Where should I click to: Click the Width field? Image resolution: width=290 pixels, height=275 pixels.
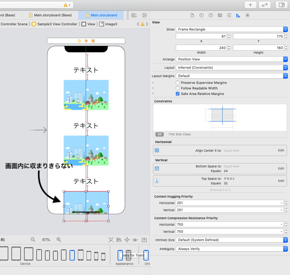coord(201,48)
